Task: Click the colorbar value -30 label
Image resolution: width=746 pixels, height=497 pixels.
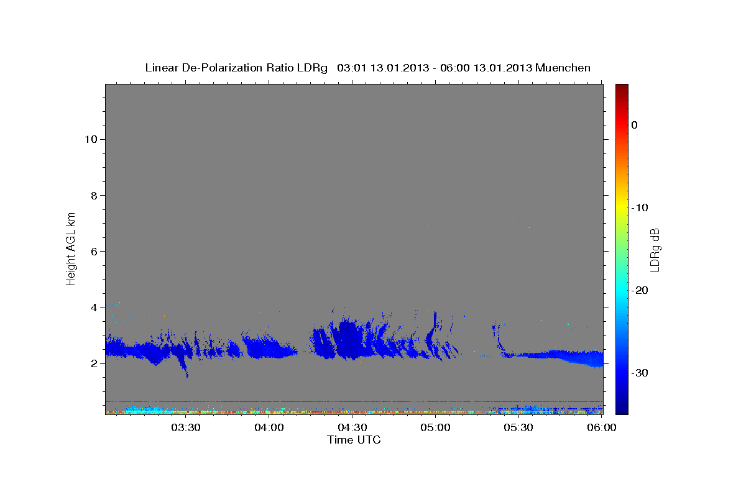Action: click(640, 373)
